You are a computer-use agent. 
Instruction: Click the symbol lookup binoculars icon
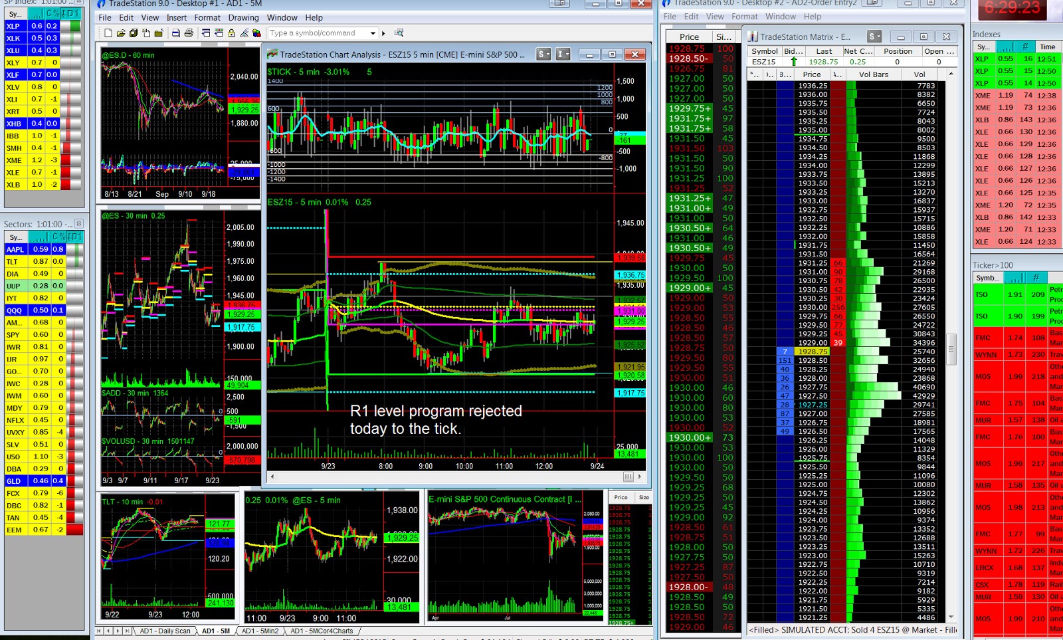click(399, 33)
